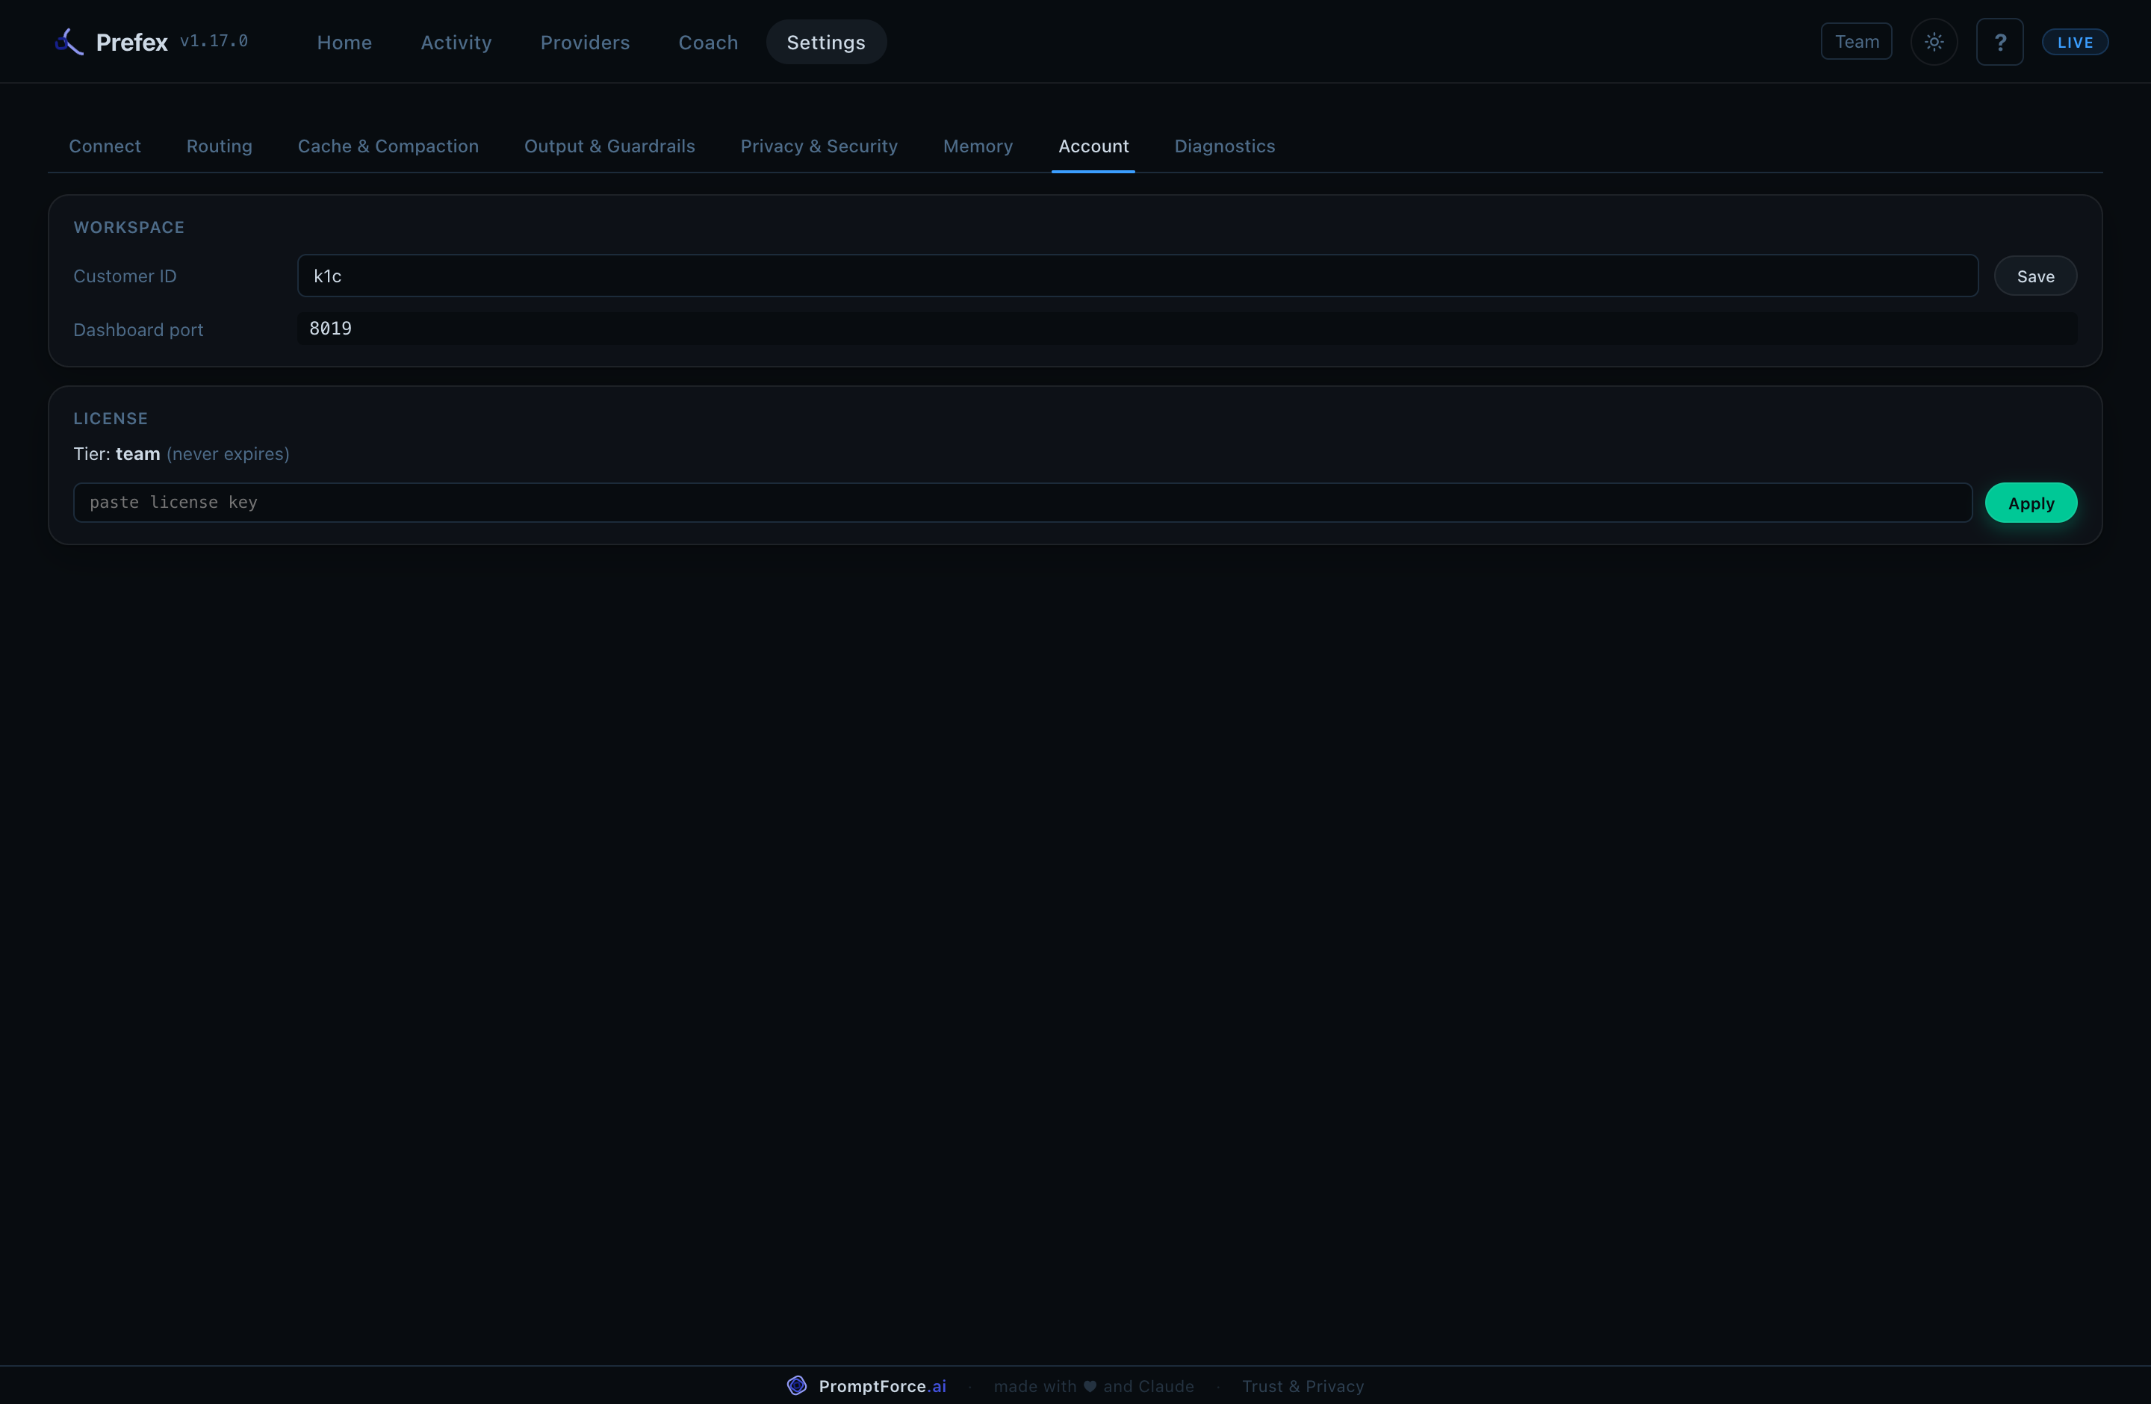This screenshot has height=1404, width=2151.
Task: Switch to the Connect tab
Action: (105, 146)
